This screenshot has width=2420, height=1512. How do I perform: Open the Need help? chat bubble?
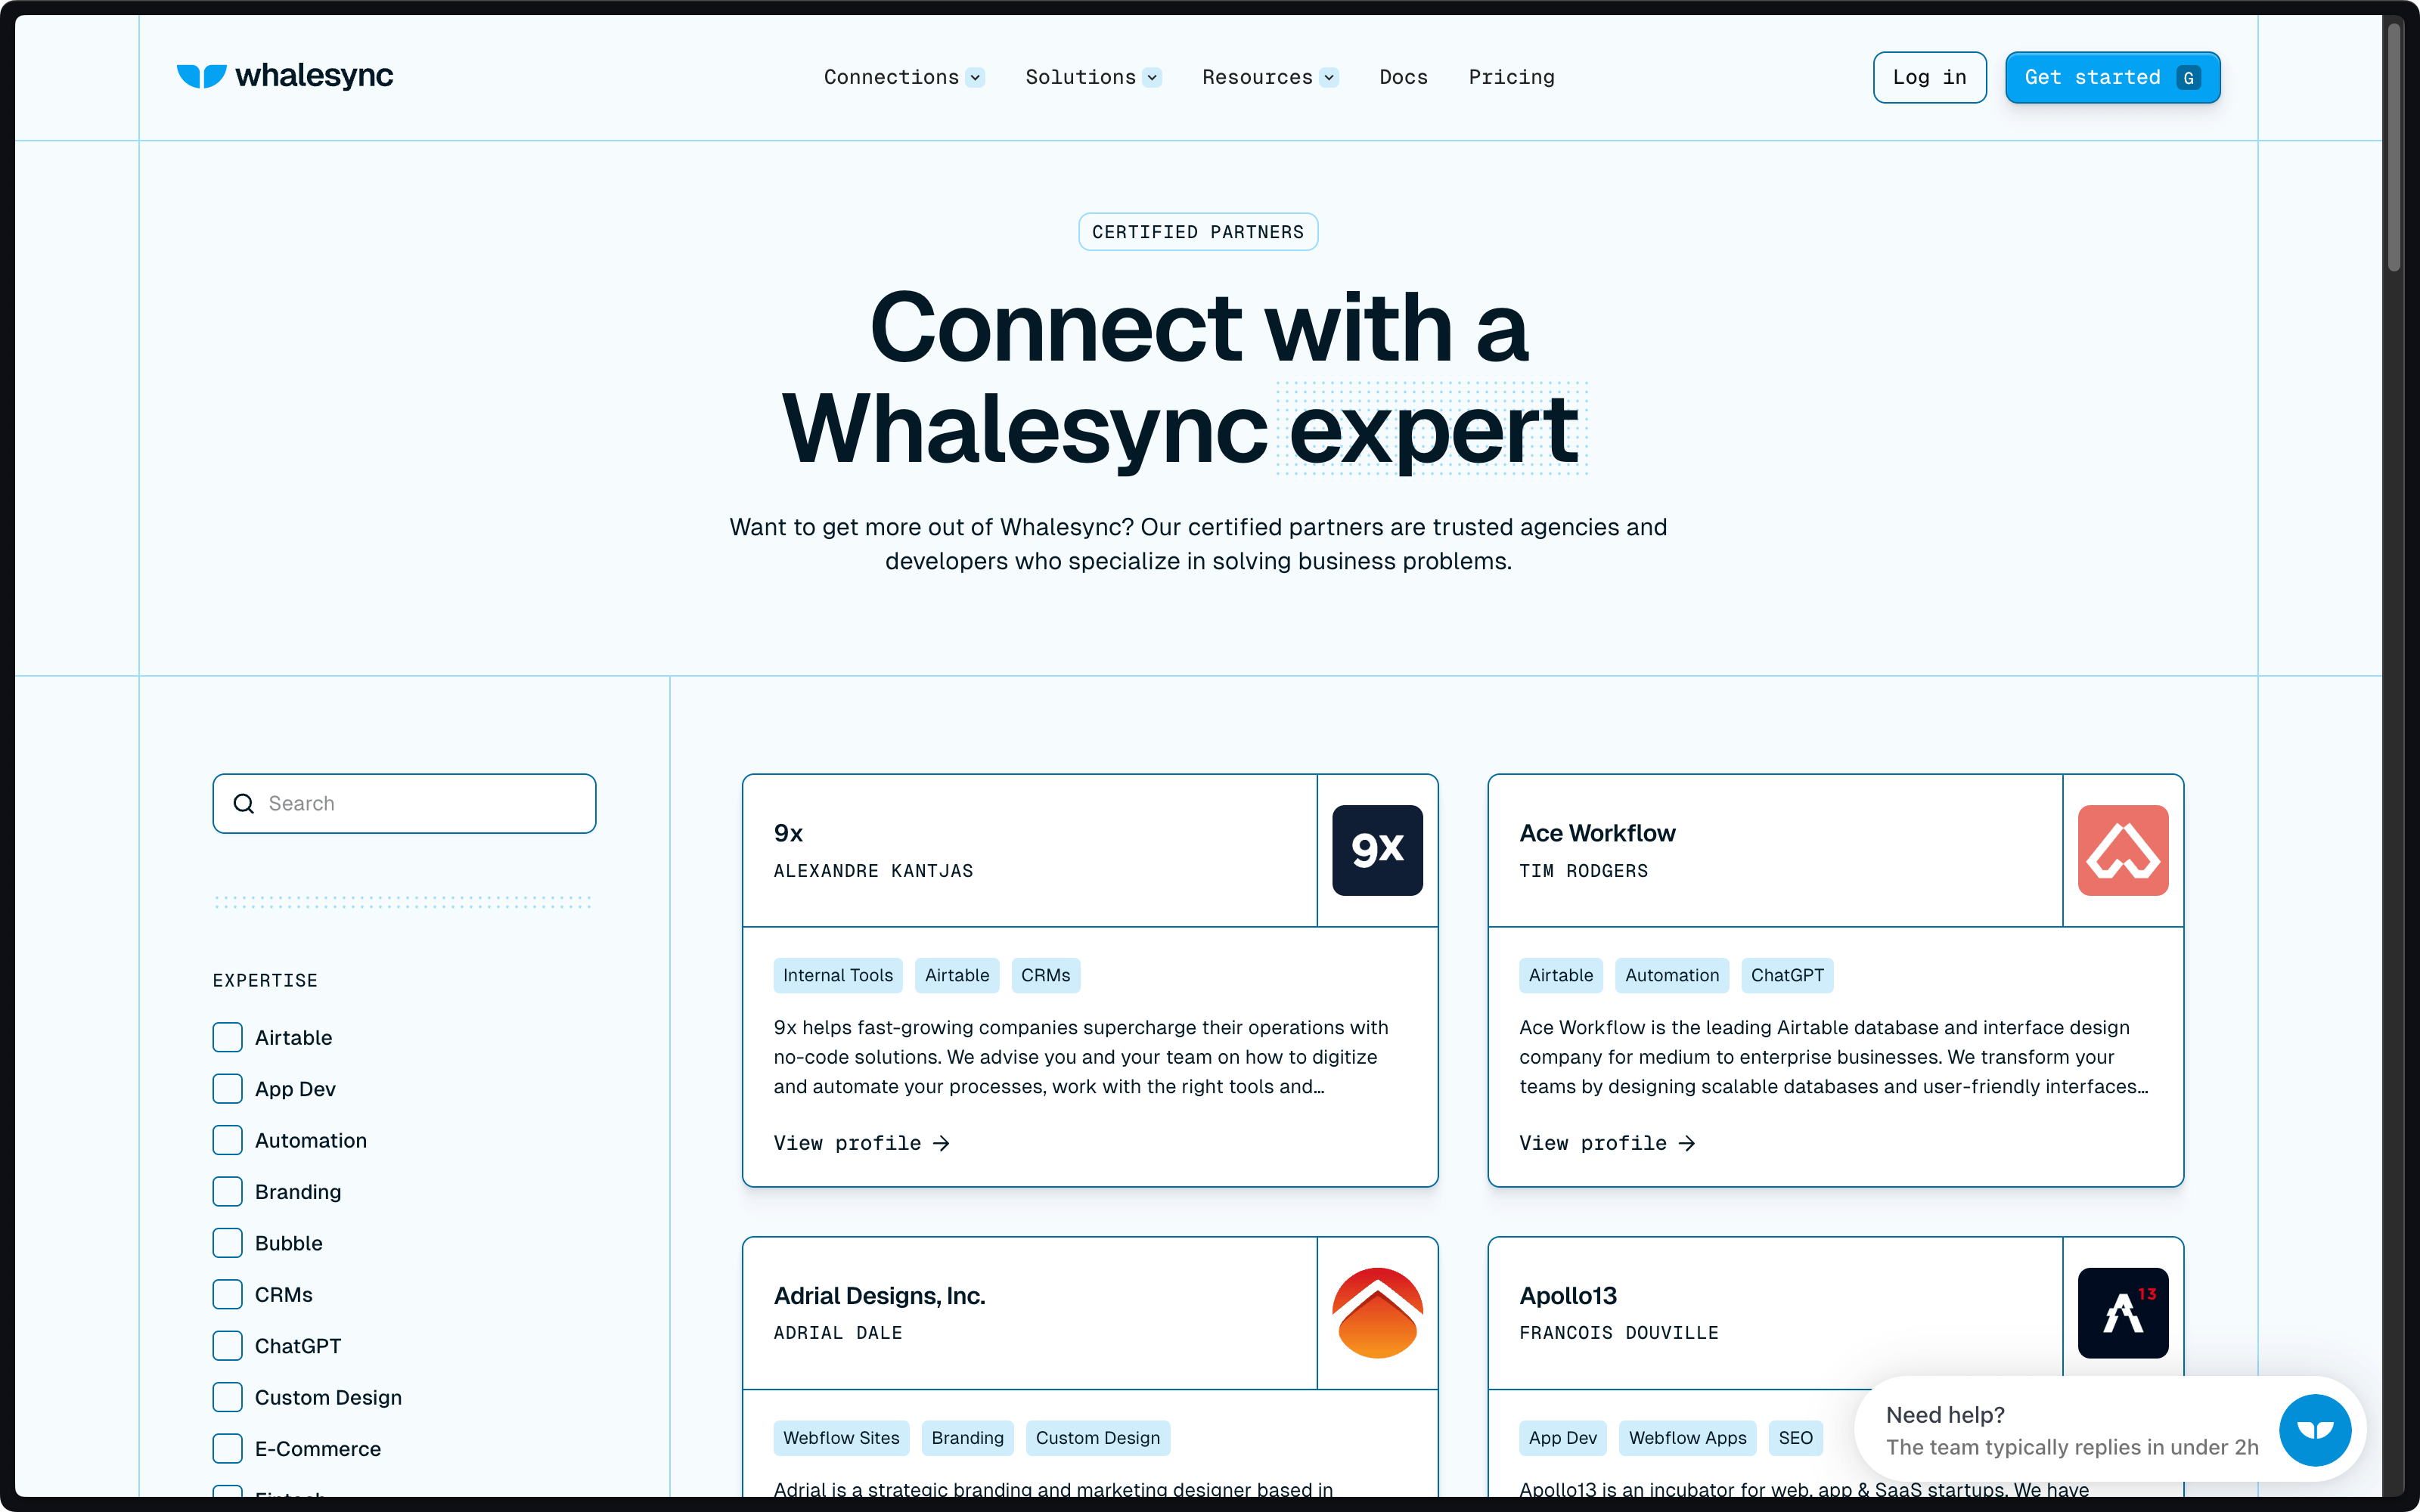pyautogui.click(x=2111, y=1430)
